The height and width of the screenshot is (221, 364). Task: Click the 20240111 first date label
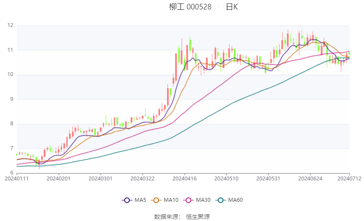coord(16,179)
